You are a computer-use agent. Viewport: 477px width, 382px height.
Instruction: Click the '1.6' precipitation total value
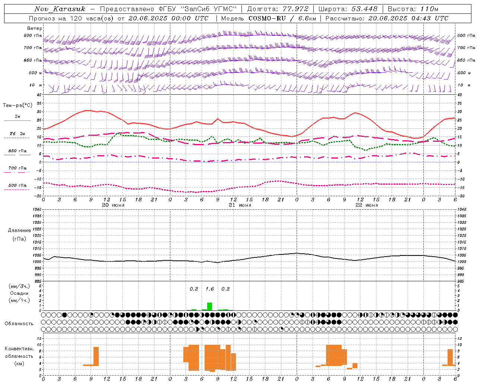[x=210, y=289]
